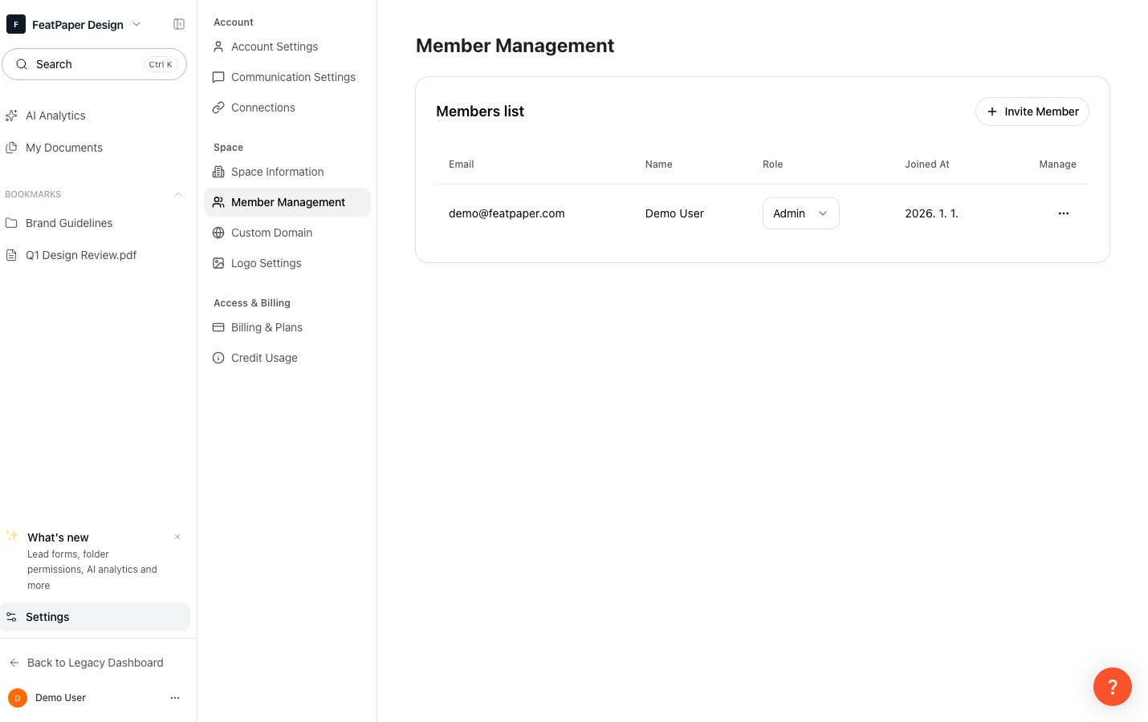Click the My Documents icon
The width and height of the screenshot is (1148, 722).
[x=11, y=148]
